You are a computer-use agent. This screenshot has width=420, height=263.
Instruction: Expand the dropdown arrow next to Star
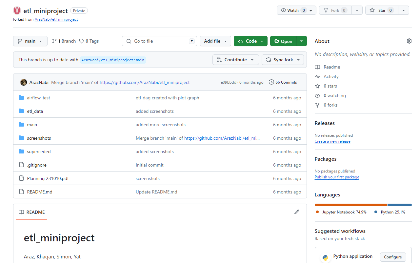click(x=404, y=10)
